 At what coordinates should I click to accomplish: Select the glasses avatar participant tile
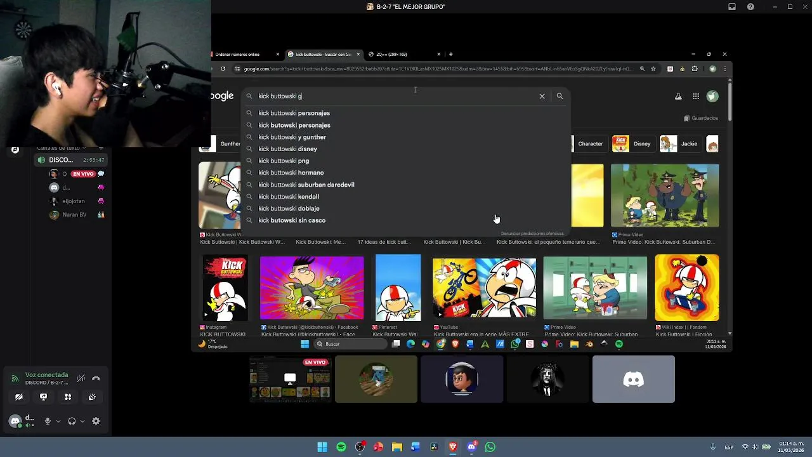[462, 379]
